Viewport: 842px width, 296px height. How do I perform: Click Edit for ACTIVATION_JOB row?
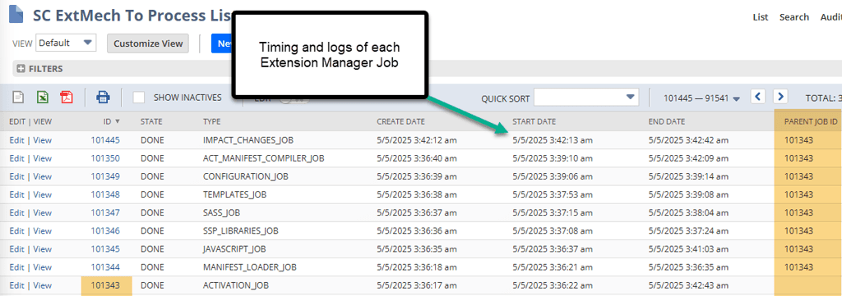[x=16, y=285]
